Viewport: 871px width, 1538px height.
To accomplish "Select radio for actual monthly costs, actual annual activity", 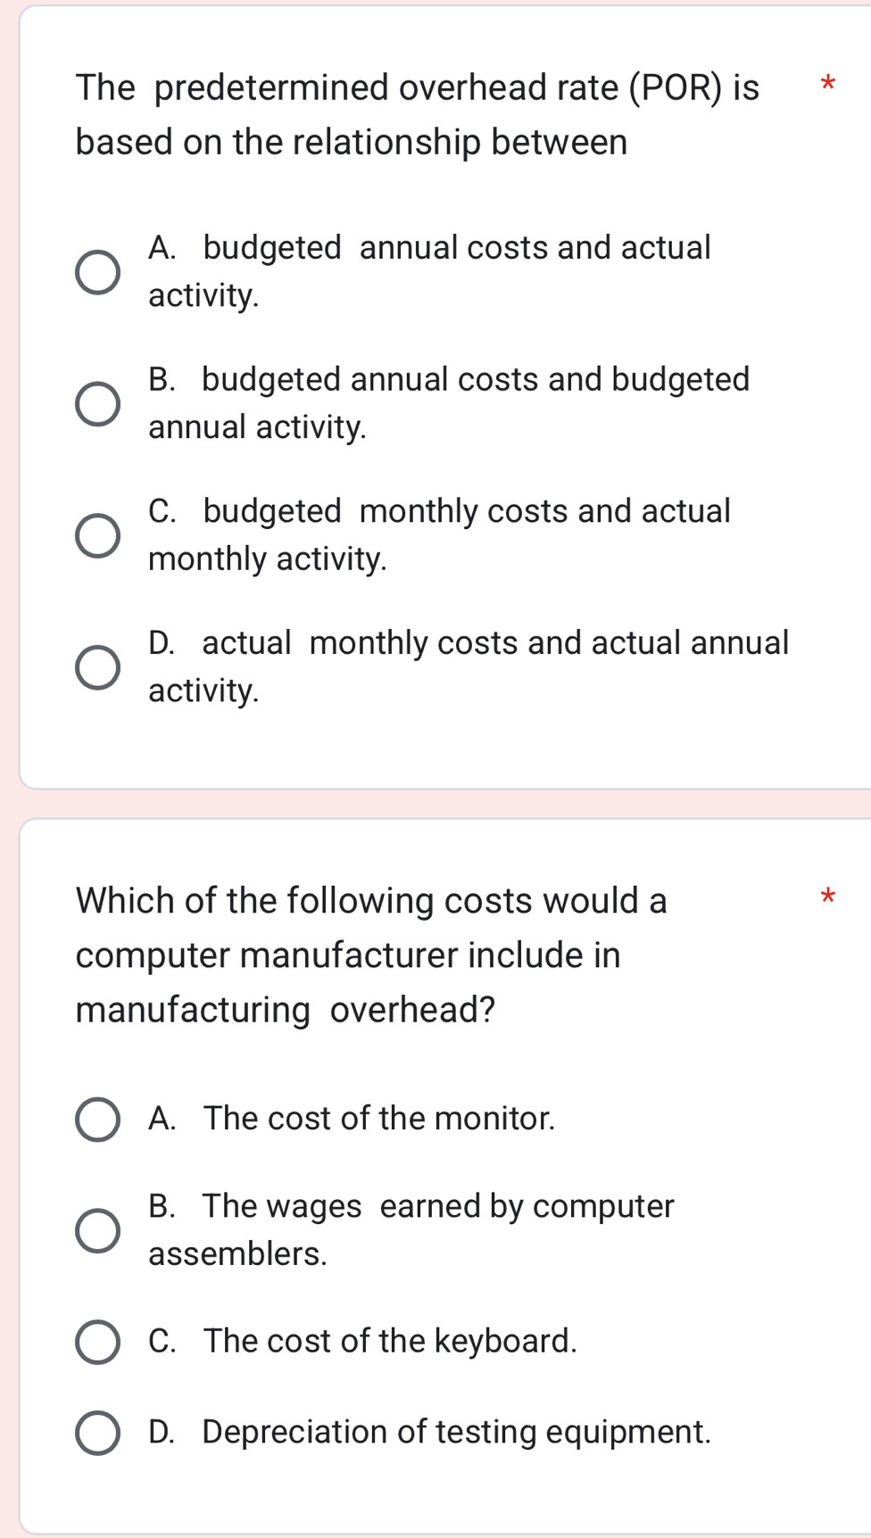I will pos(97,667).
